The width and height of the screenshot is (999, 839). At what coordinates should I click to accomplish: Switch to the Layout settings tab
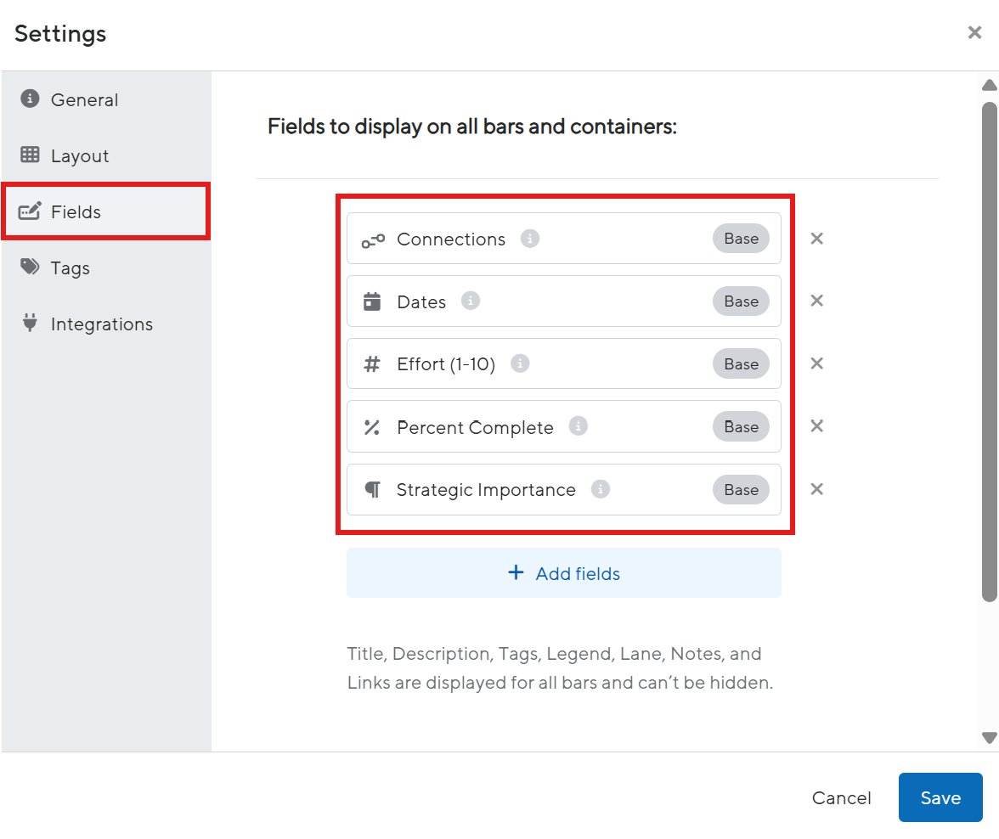click(x=79, y=156)
